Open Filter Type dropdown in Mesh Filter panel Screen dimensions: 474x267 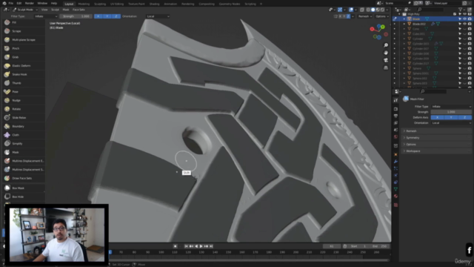click(451, 107)
